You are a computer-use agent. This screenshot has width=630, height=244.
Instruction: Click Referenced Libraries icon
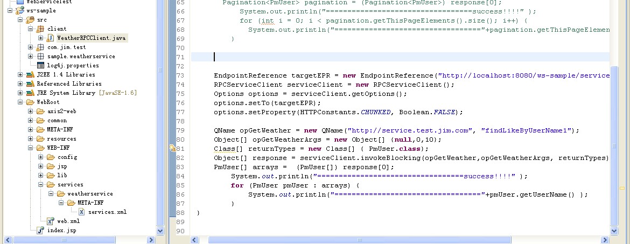coord(30,83)
